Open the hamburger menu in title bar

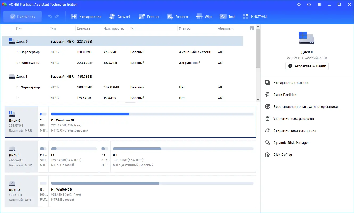coord(319,5)
